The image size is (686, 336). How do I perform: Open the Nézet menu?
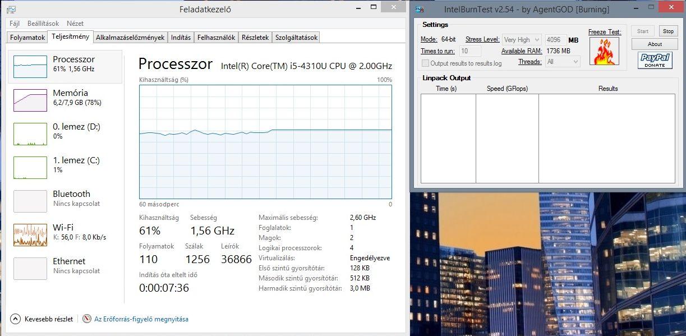75,24
